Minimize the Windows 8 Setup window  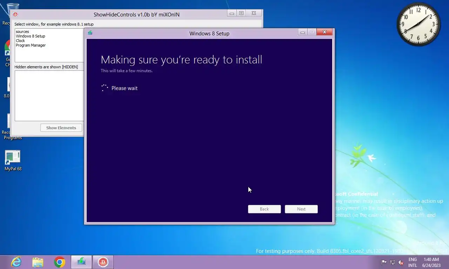tap(303, 32)
